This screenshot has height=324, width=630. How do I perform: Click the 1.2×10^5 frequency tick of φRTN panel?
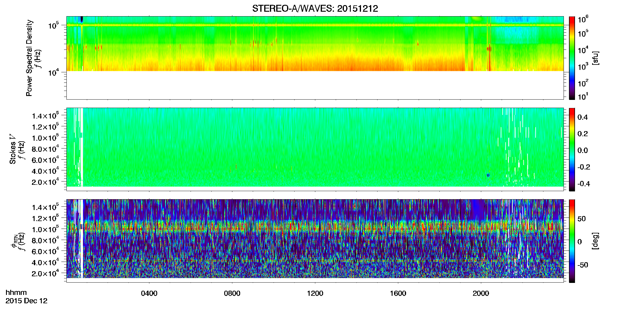point(45,218)
